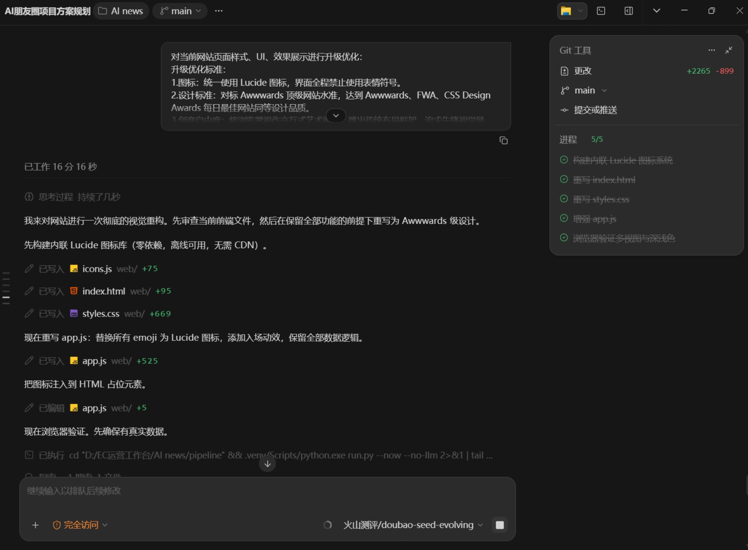Click pencil icon beside 已编辑 app.js
748x550 pixels.
point(29,408)
